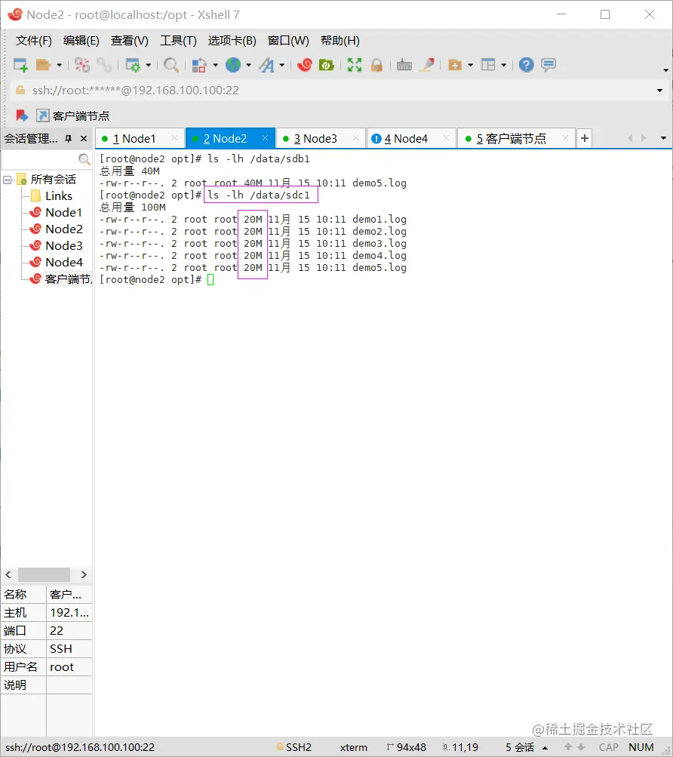Launch Xftp green toolbar icon
Screen dimensions: 673x757
click(x=327, y=64)
